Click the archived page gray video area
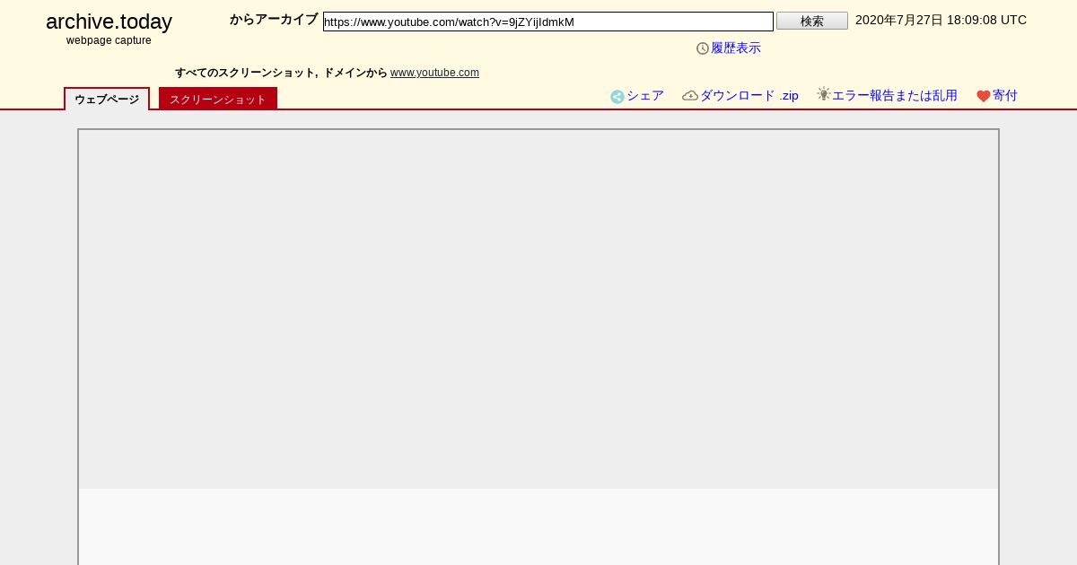The width and height of the screenshot is (1077, 565). point(538,309)
